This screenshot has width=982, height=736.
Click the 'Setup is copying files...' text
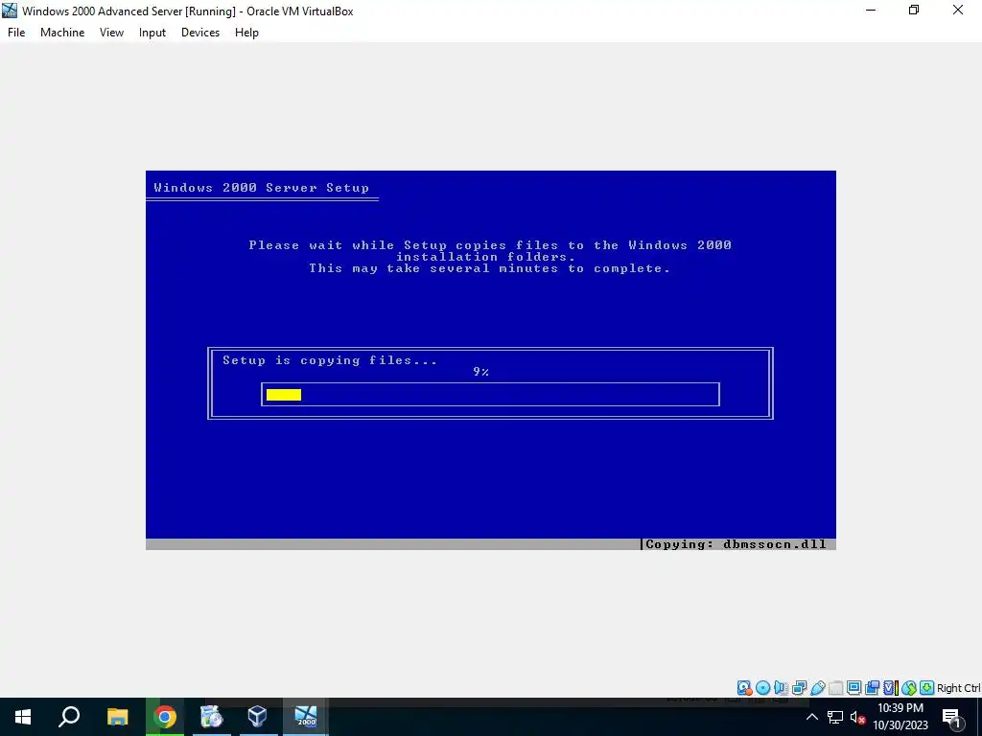(330, 360)
